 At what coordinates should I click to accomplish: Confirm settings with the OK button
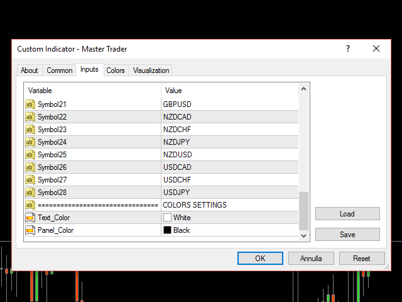(260, 259)
